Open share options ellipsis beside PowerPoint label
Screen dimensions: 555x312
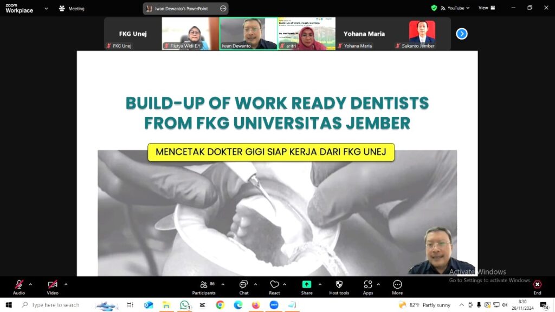click(223, 9)
